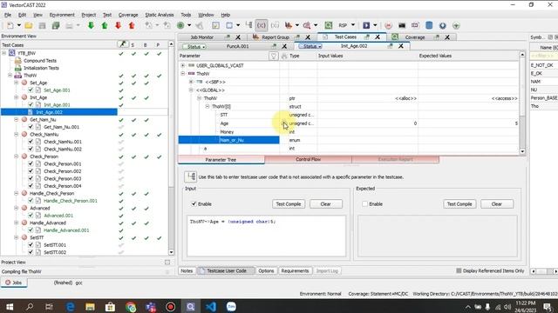Open Windows Start menu

(10, 306)
